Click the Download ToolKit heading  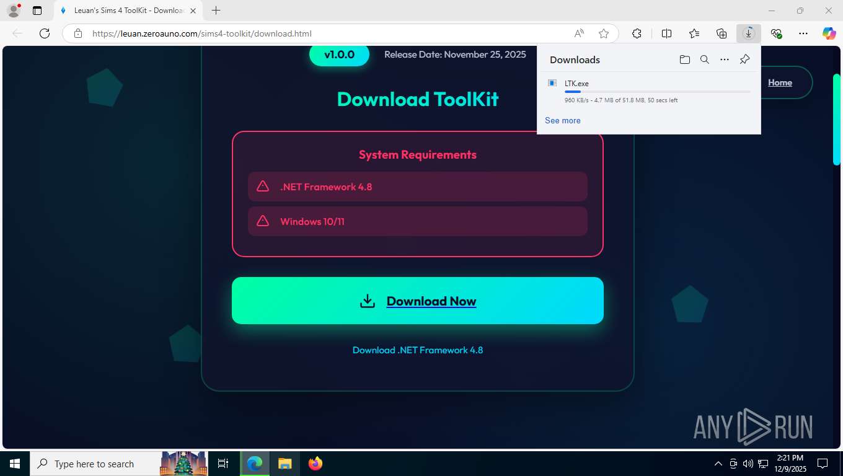click(x=418, y=99)
